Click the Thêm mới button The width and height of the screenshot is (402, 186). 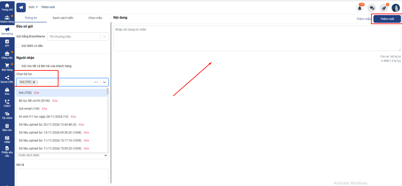[387, 19]
